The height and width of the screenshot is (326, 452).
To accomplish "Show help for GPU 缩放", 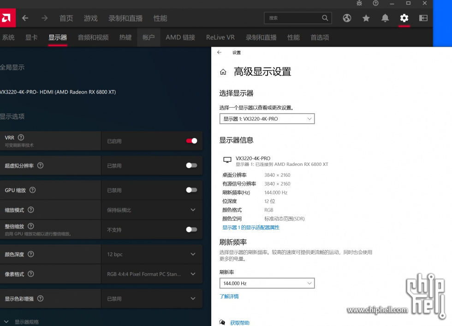I will coord(33,190).
